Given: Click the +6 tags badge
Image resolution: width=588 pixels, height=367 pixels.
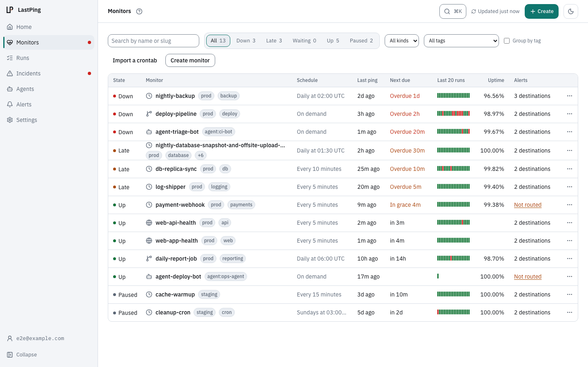Looking at the screenshot, I should [200, 155].
